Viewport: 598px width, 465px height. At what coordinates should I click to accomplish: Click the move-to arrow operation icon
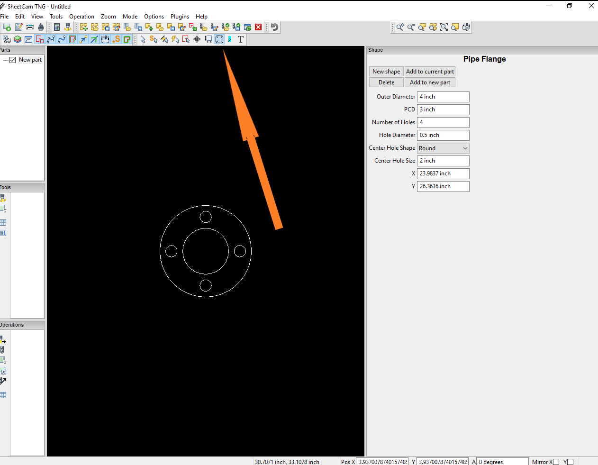pyautogui.click(x=3, y=381)
